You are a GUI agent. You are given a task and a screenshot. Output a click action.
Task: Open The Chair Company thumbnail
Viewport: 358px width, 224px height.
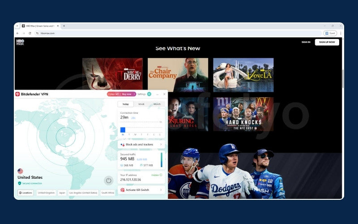(x=178, y=75)
